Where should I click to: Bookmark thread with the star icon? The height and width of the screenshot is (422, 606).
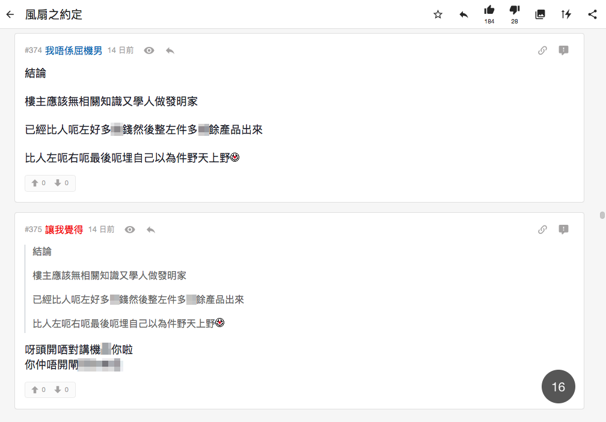[x=438, y=14]
